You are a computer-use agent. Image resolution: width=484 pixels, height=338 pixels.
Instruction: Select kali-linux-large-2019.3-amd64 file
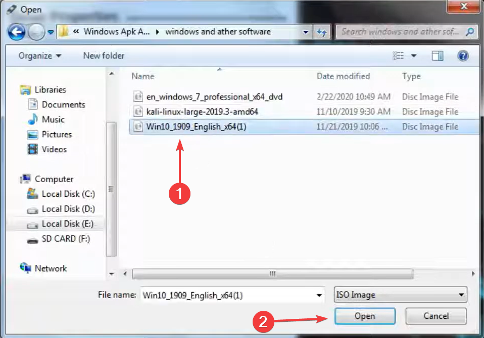point(202,111)
